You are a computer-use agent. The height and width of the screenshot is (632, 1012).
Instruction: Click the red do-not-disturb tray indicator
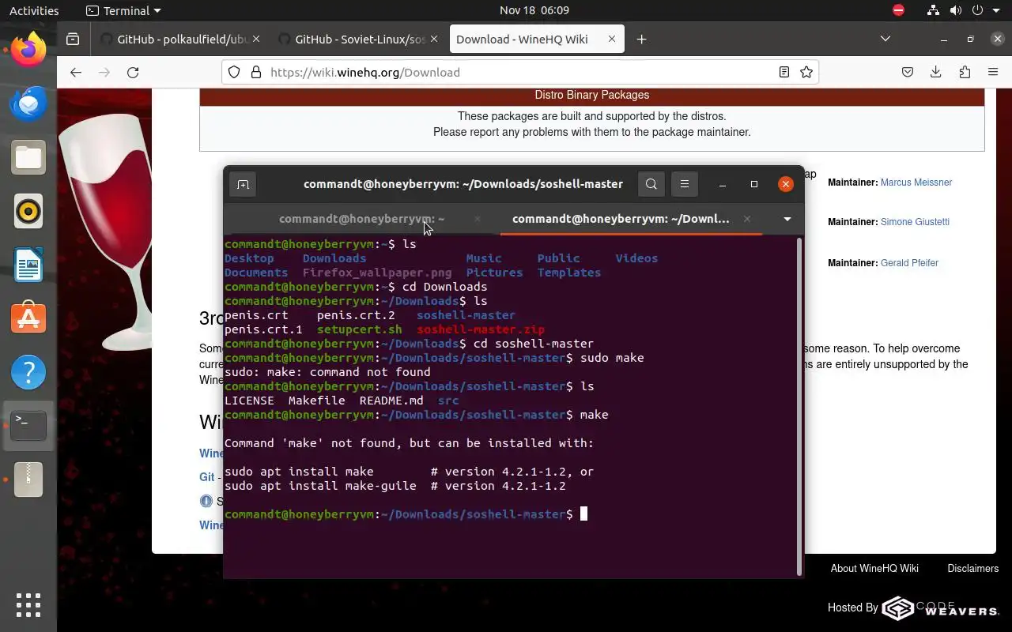point(898,10)
